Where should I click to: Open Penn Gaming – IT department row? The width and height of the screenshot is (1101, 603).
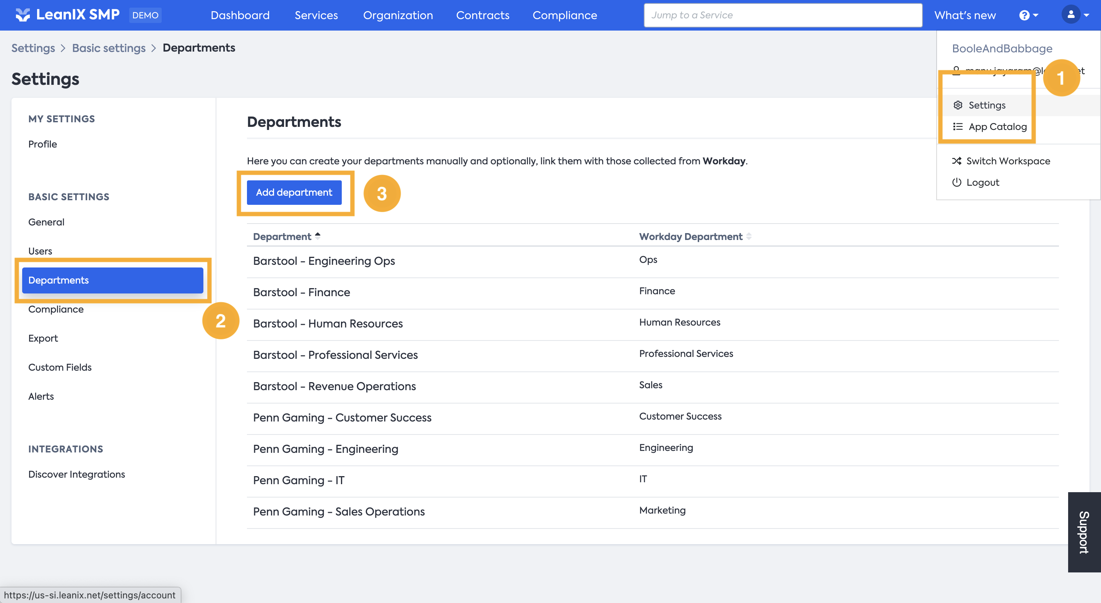(x=298, y=480)
